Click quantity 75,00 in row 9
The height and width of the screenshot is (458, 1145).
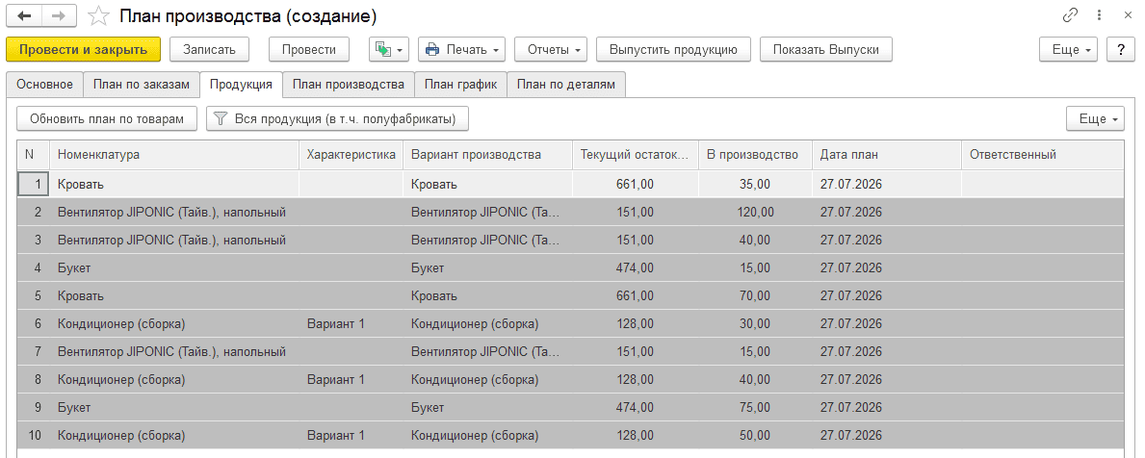click(x=755, y=408)
